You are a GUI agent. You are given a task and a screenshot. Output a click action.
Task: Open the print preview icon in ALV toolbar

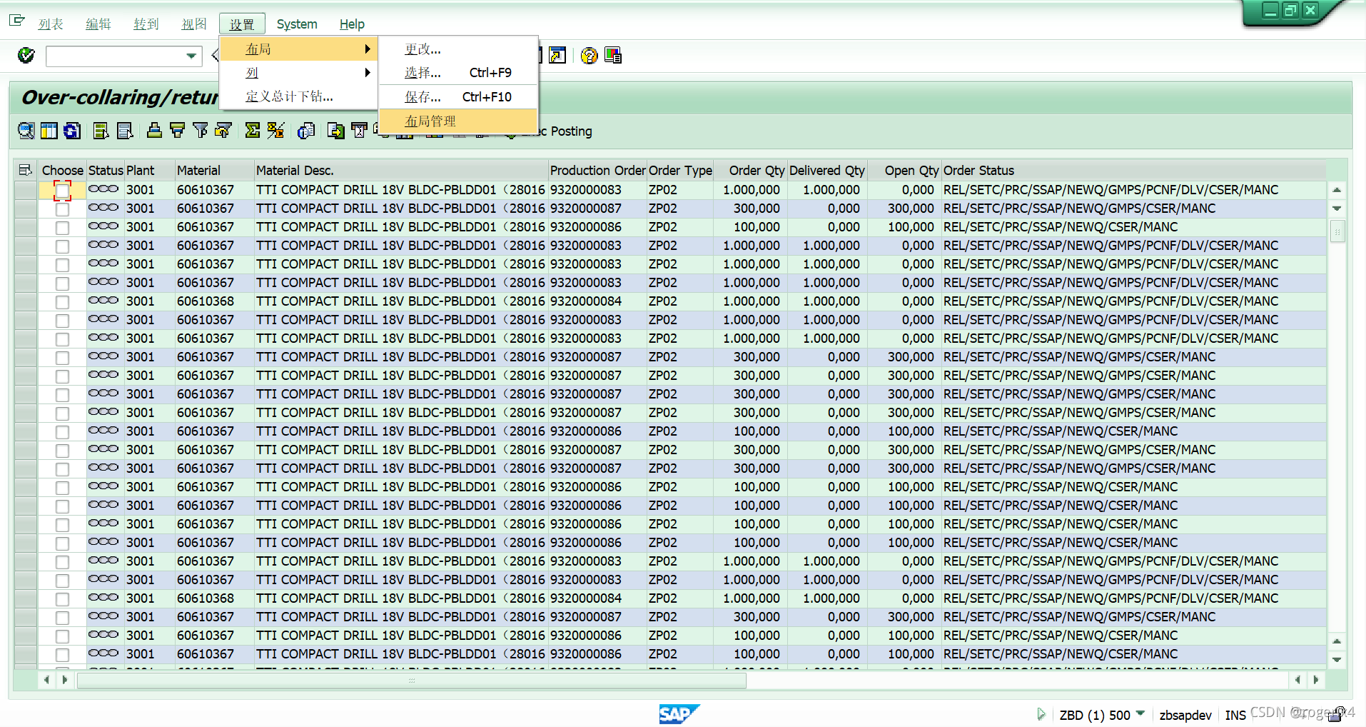pos(306,130)
